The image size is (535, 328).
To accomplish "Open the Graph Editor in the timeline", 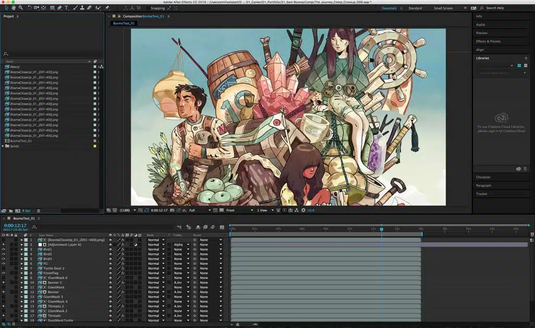I will tap(222, 227).
